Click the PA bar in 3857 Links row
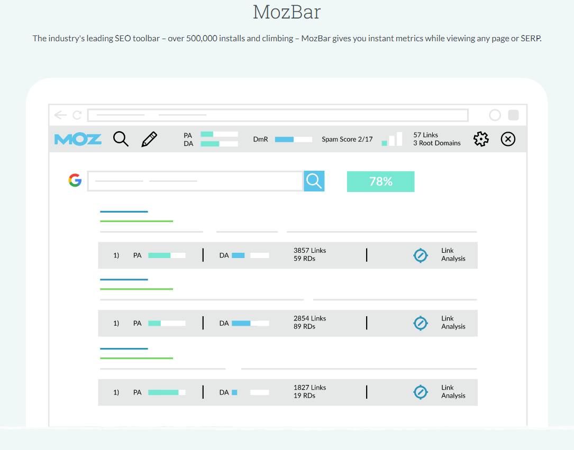The image size is (574, 450). (167, 255)
